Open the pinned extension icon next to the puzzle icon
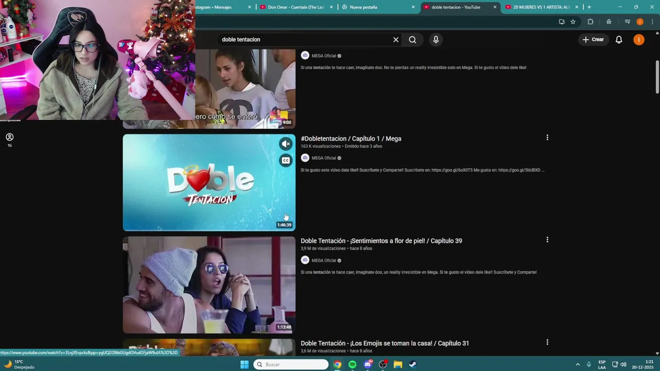The width and height of the screenshot is (660, 371). pos(609,22)
